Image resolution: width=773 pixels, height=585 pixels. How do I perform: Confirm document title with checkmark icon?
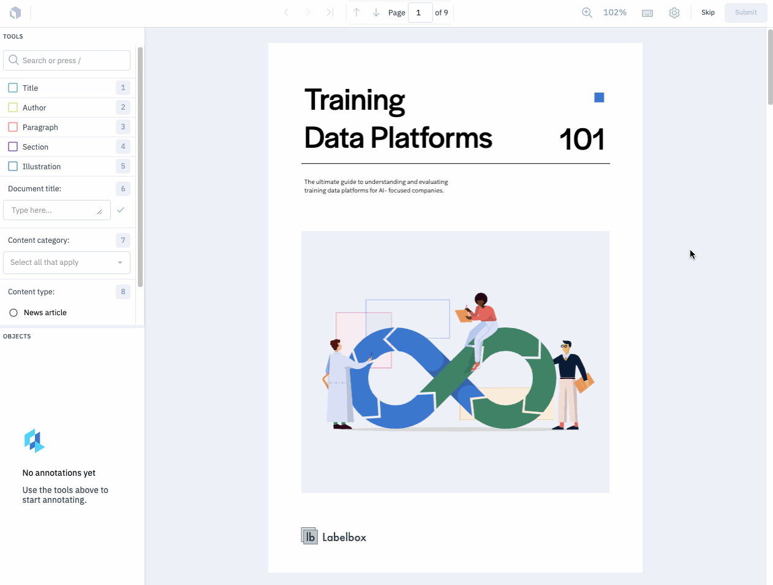point(121,210)
